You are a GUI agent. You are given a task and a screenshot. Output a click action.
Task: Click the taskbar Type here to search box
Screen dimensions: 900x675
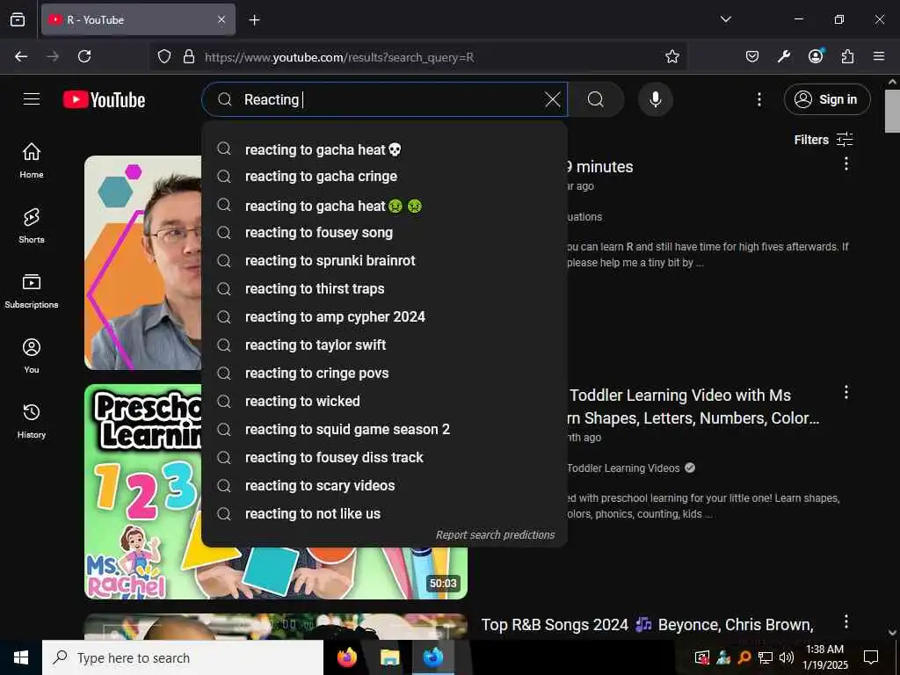click(x=183, y=657)
